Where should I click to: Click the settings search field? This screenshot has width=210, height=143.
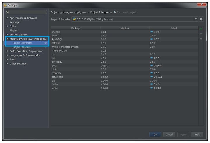point(26,12)
